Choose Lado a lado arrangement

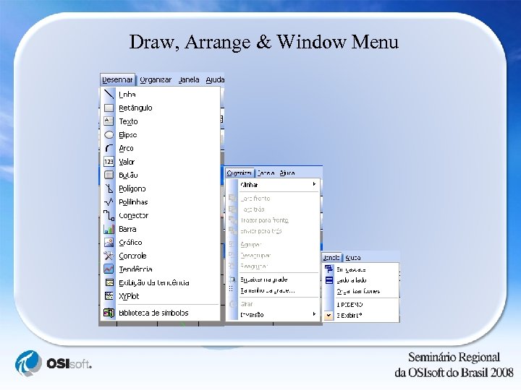(361, 280)
